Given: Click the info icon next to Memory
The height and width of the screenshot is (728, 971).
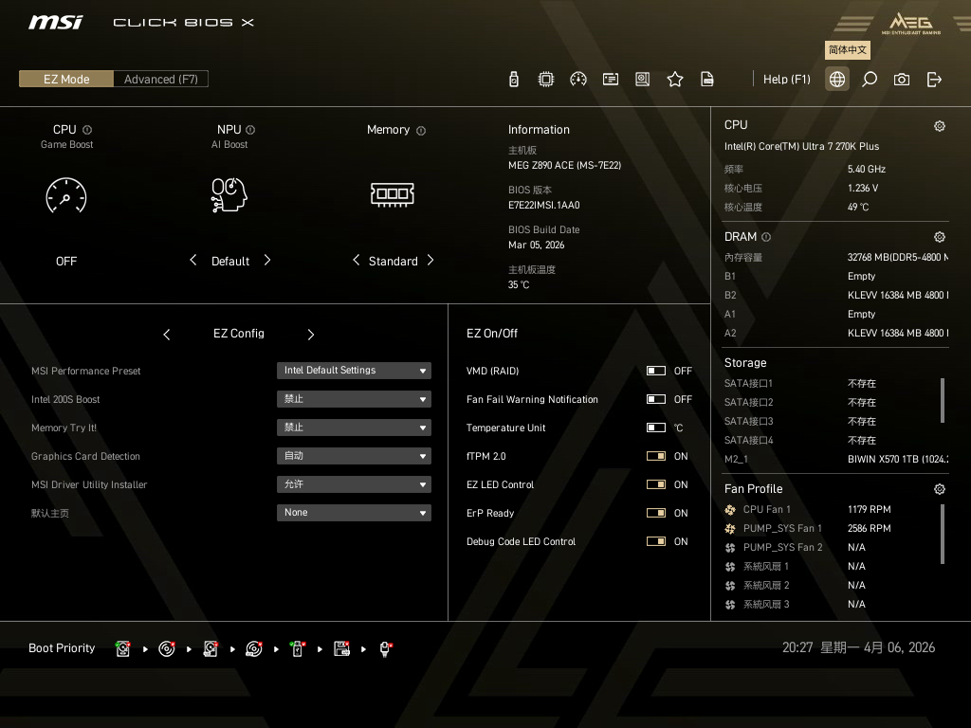Looking at the screenshot, I should [421, 131].
